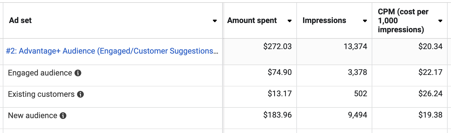Image resolution: width=451 pixels, height=133 pixels.
Task: Click the 13,374 impressions cell
Action: pos(355,46)
